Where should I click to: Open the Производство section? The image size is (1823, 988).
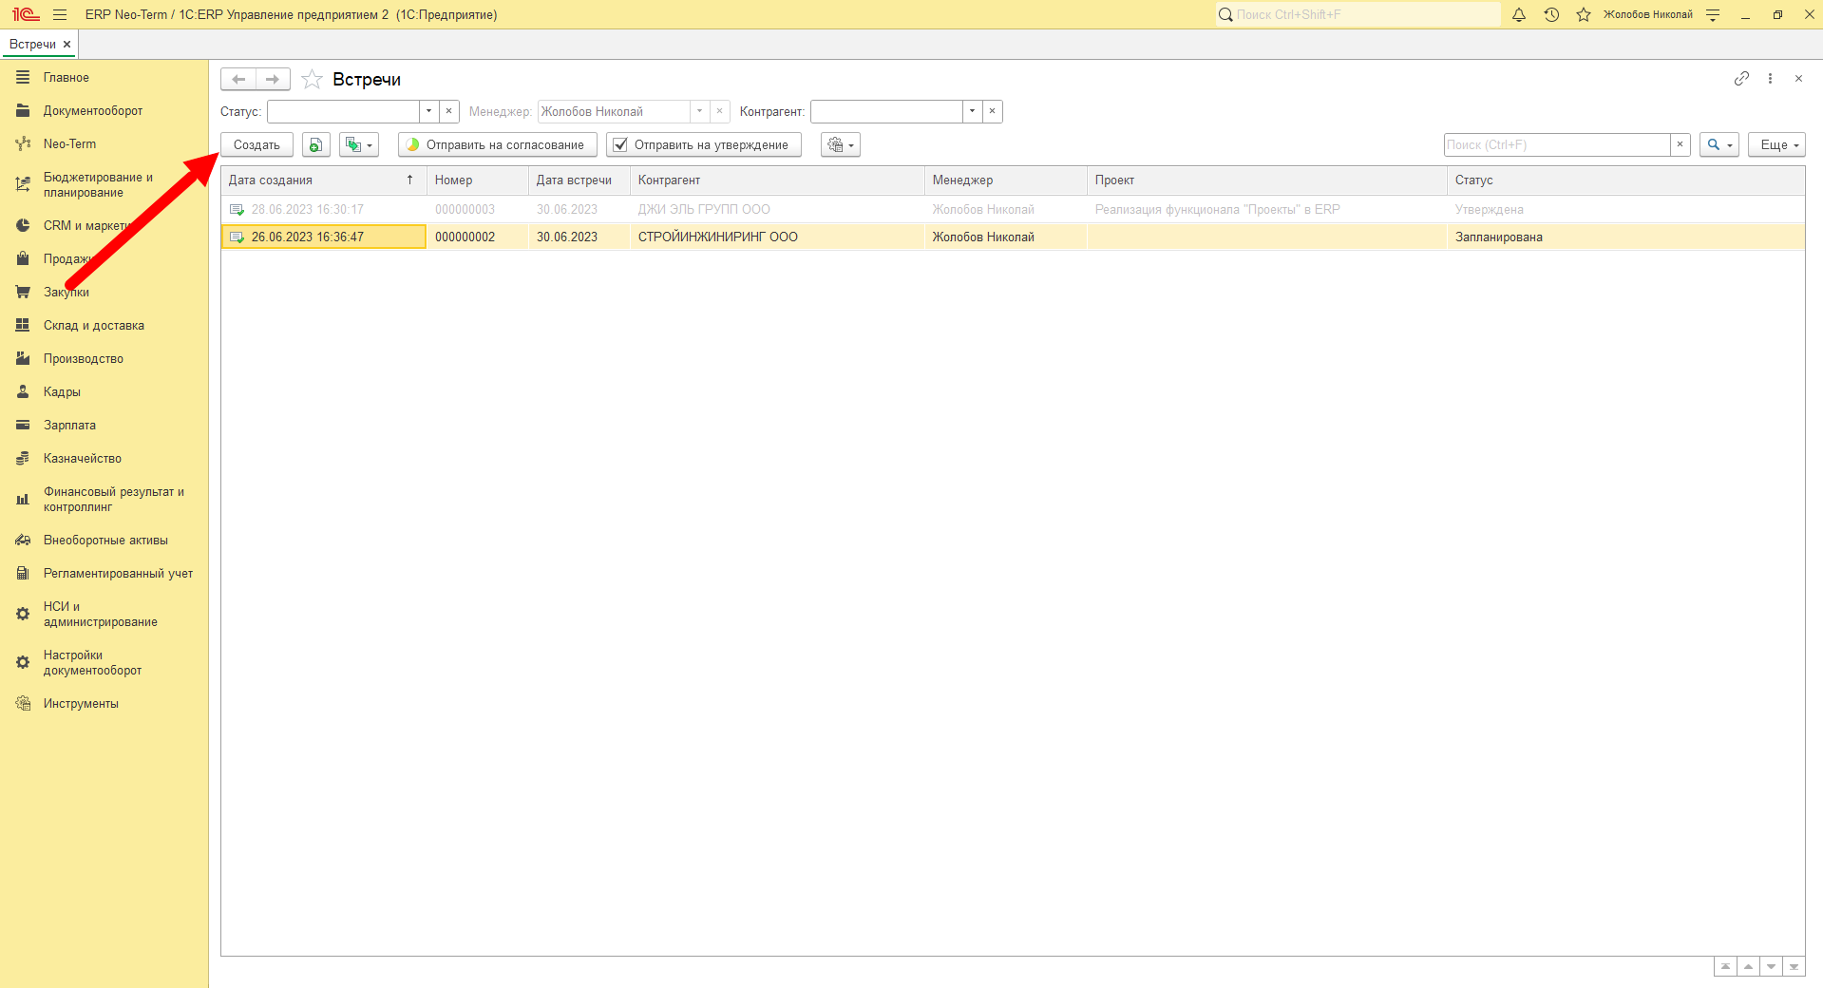83,359
